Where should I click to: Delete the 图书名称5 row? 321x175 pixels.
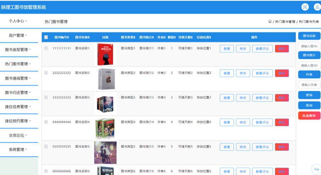tap(282, 147)
